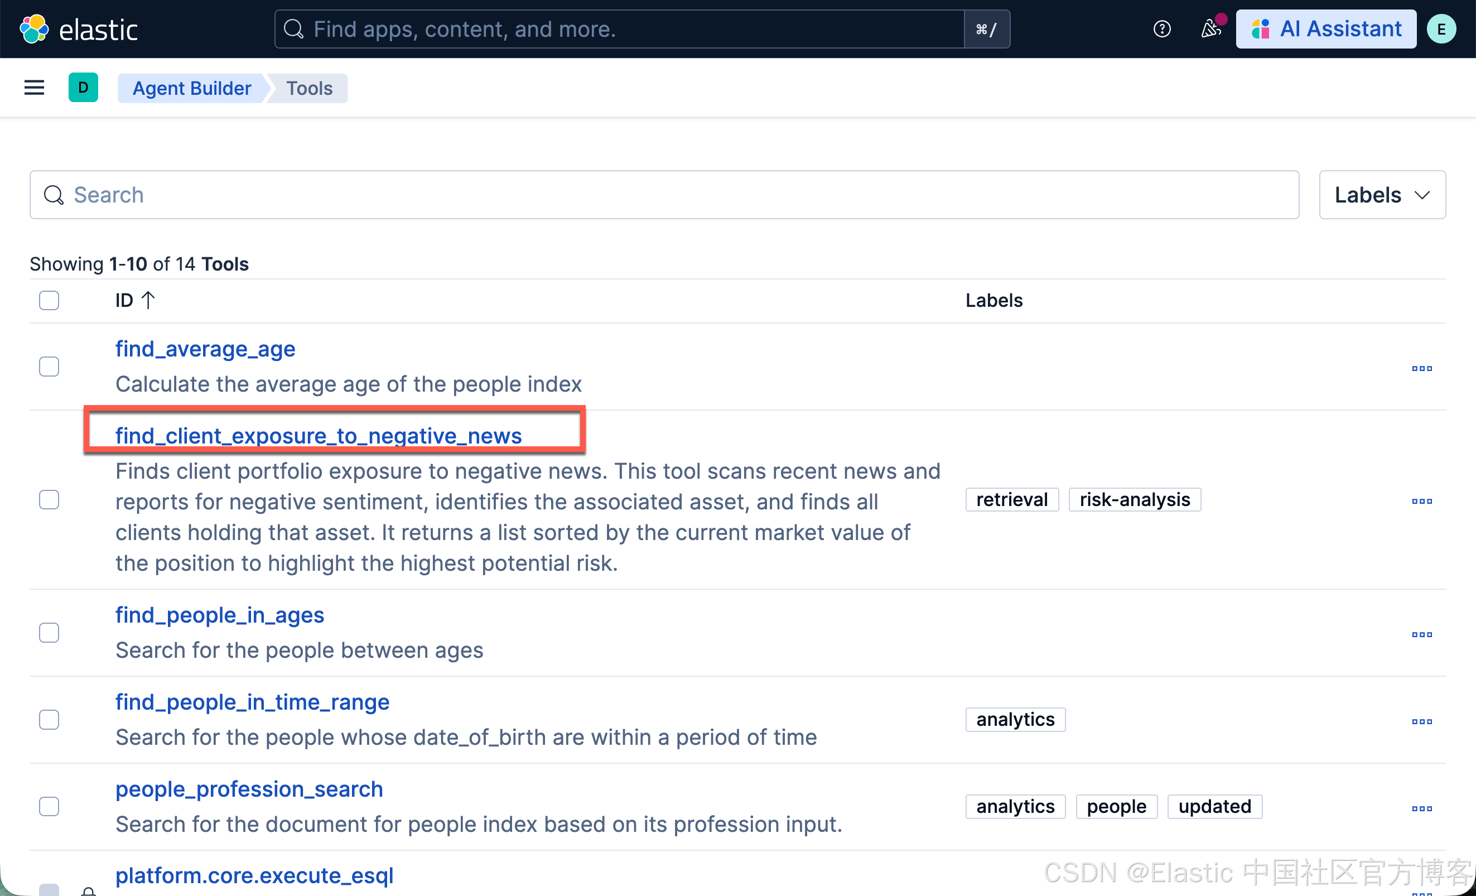Open actions menu for find_average_age row
The height and width of the screenshot is (896, 1476).
(x=1421, y=368)
